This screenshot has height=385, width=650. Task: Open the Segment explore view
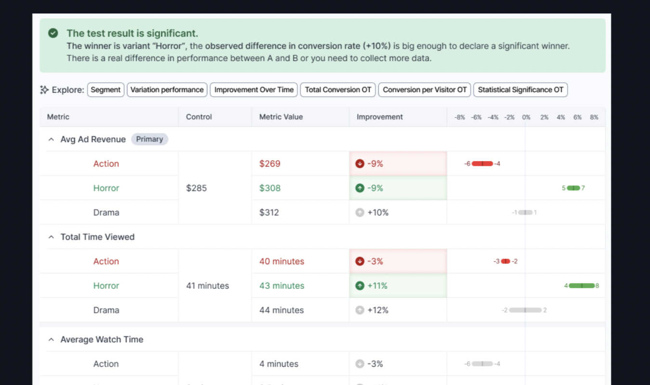(105, 90)
